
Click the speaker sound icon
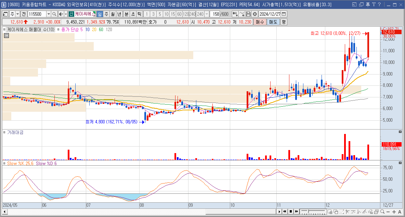(x=61, y=14)
